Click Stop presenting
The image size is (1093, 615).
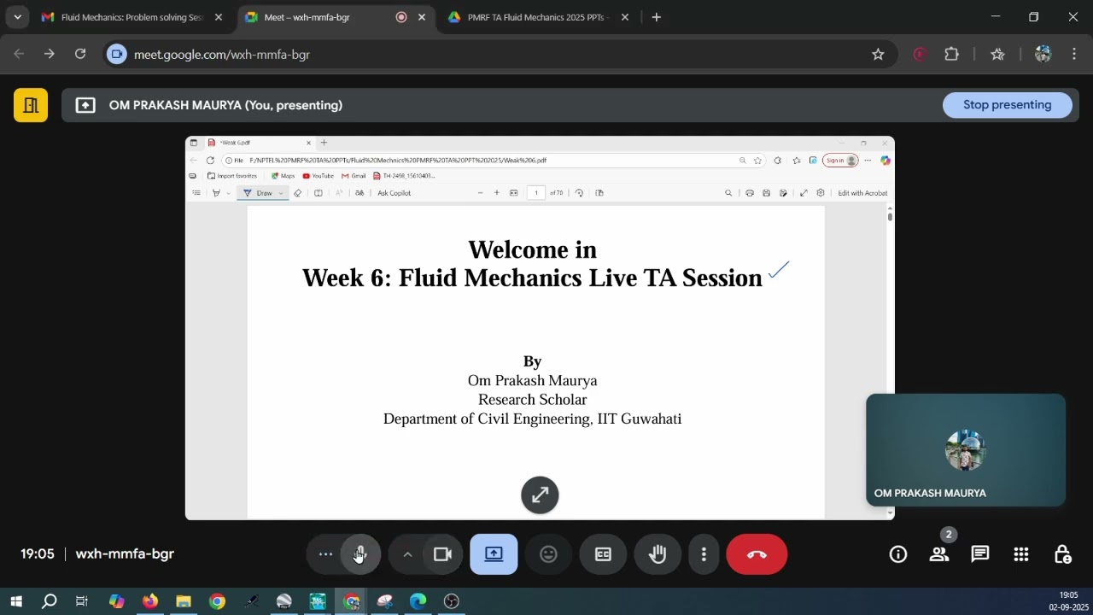[x=1008, y=105]
